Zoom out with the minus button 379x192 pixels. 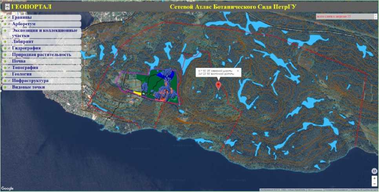click(374, 184)
